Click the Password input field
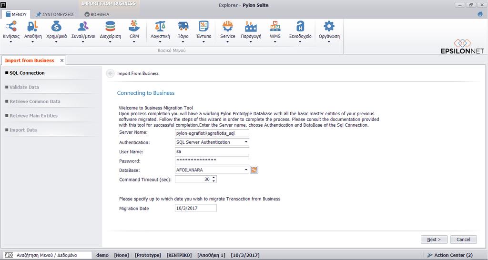 tap(212, 160)
